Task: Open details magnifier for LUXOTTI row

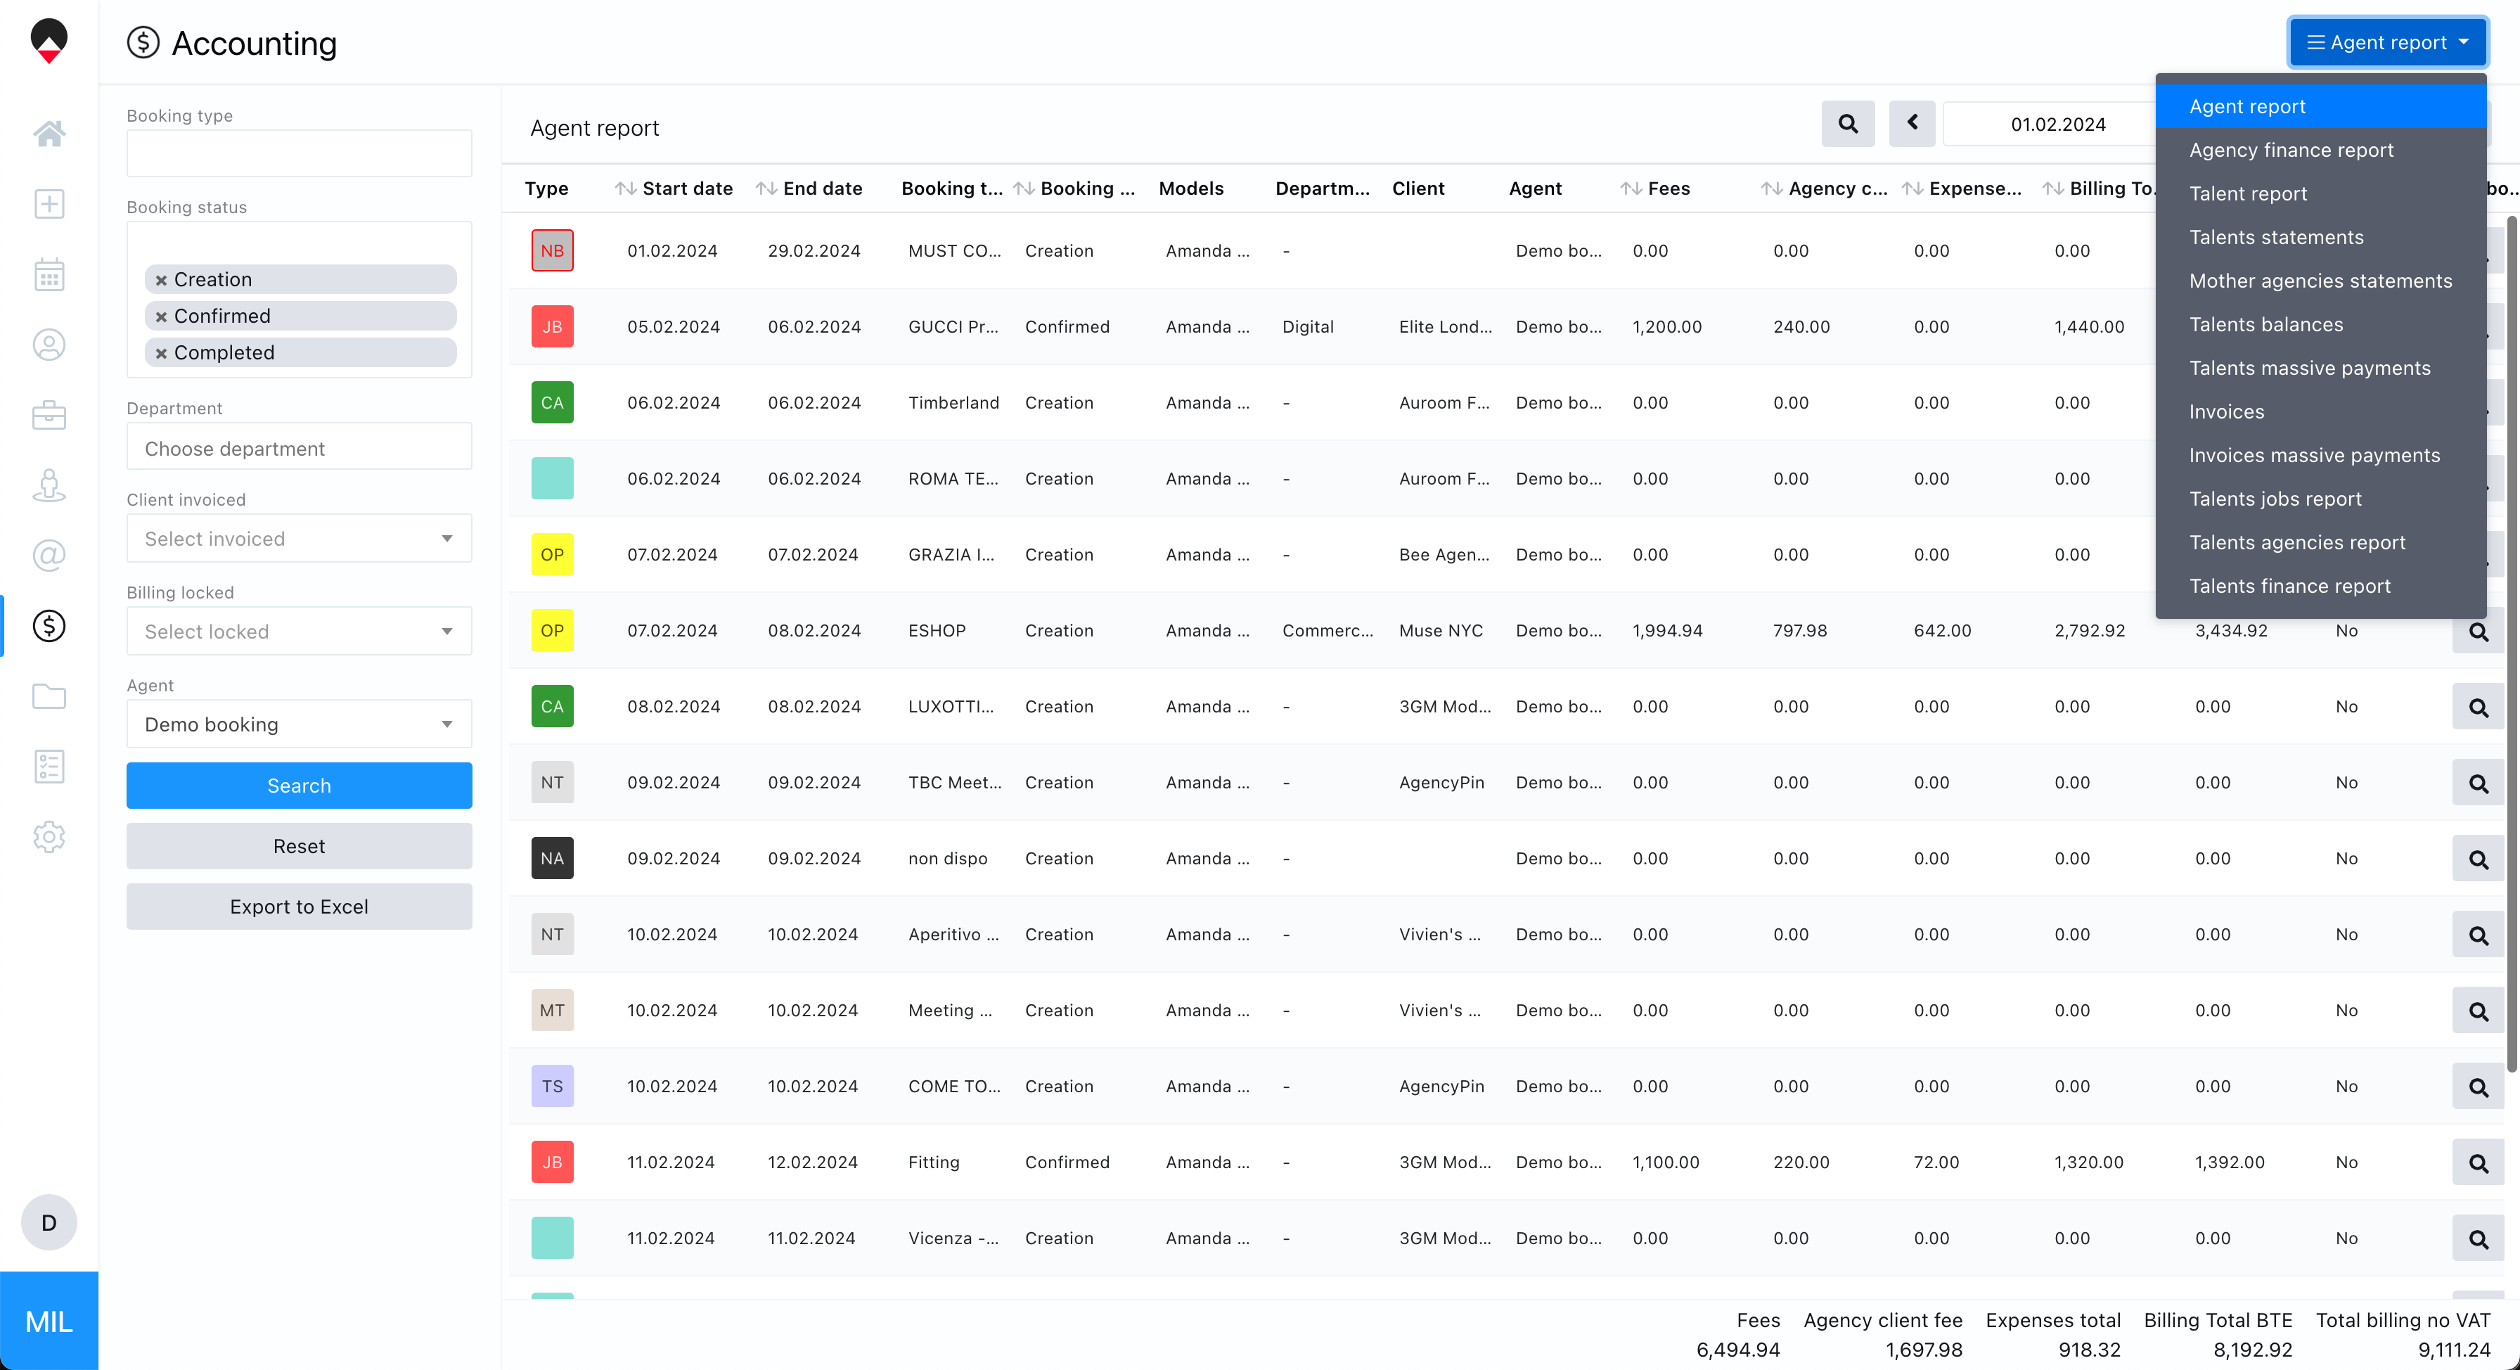Action: (2478, 707)
